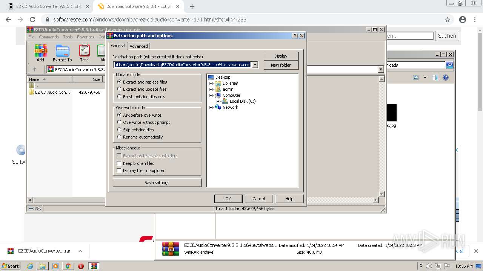Click the Cancel button

[258, 199]
